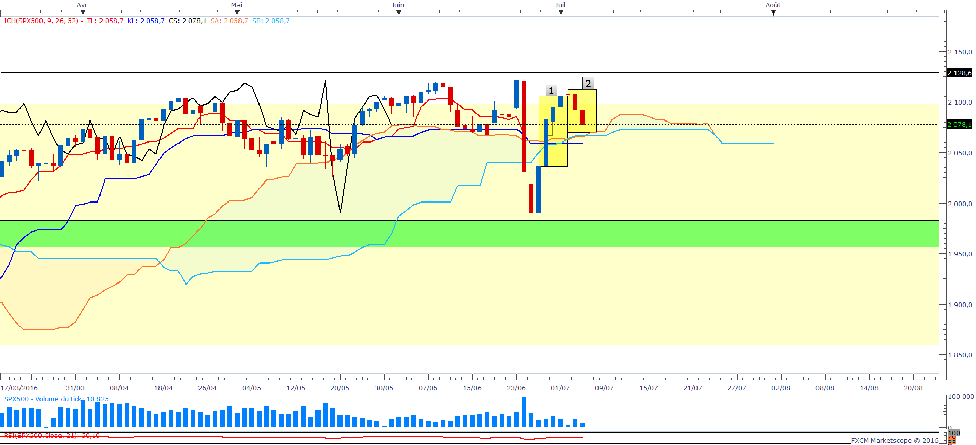The width and height of the screenshot is (976, 445).
Task: Click the Août month marker
Action: [773, 5]
